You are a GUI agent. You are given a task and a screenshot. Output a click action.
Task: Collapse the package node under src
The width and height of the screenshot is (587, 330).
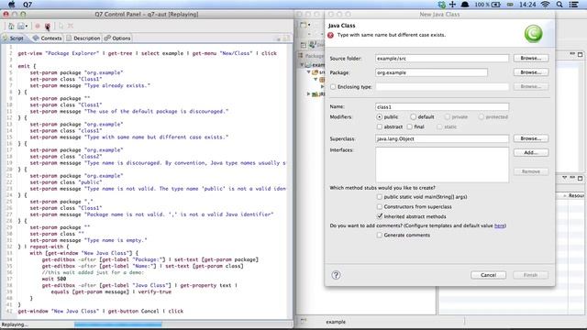click(316, 80)
